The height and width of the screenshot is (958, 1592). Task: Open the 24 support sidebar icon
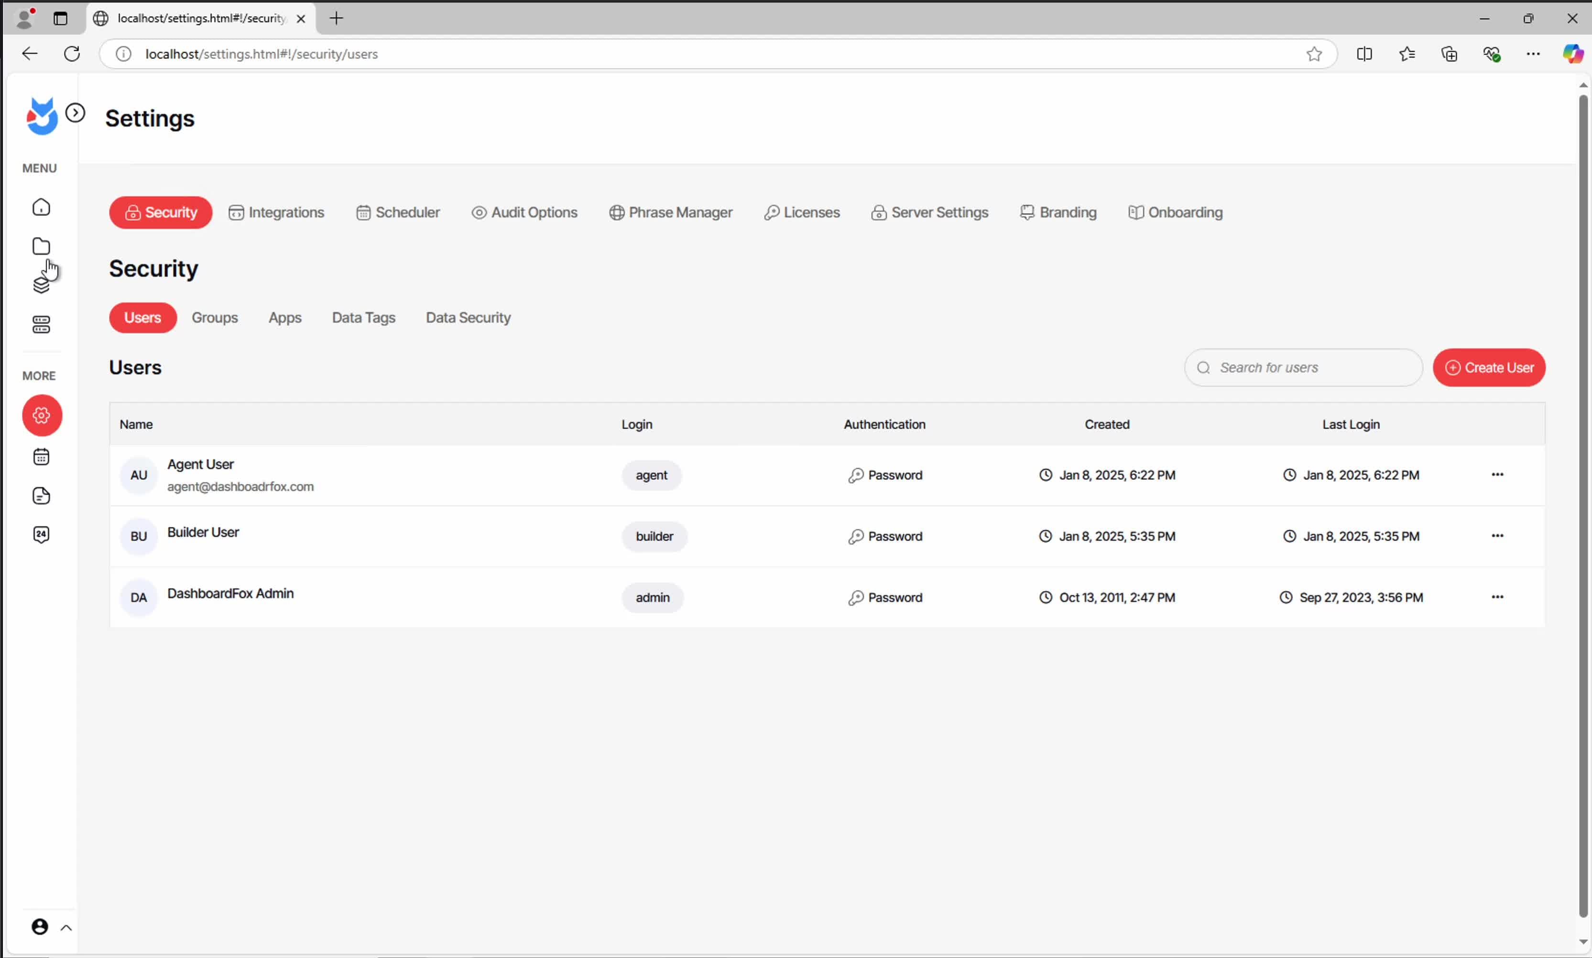[x=41, y=534]
